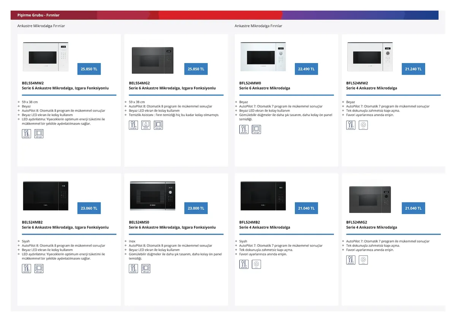
Task: Click the 23.000 TL price badge
Action: (196, 208)
